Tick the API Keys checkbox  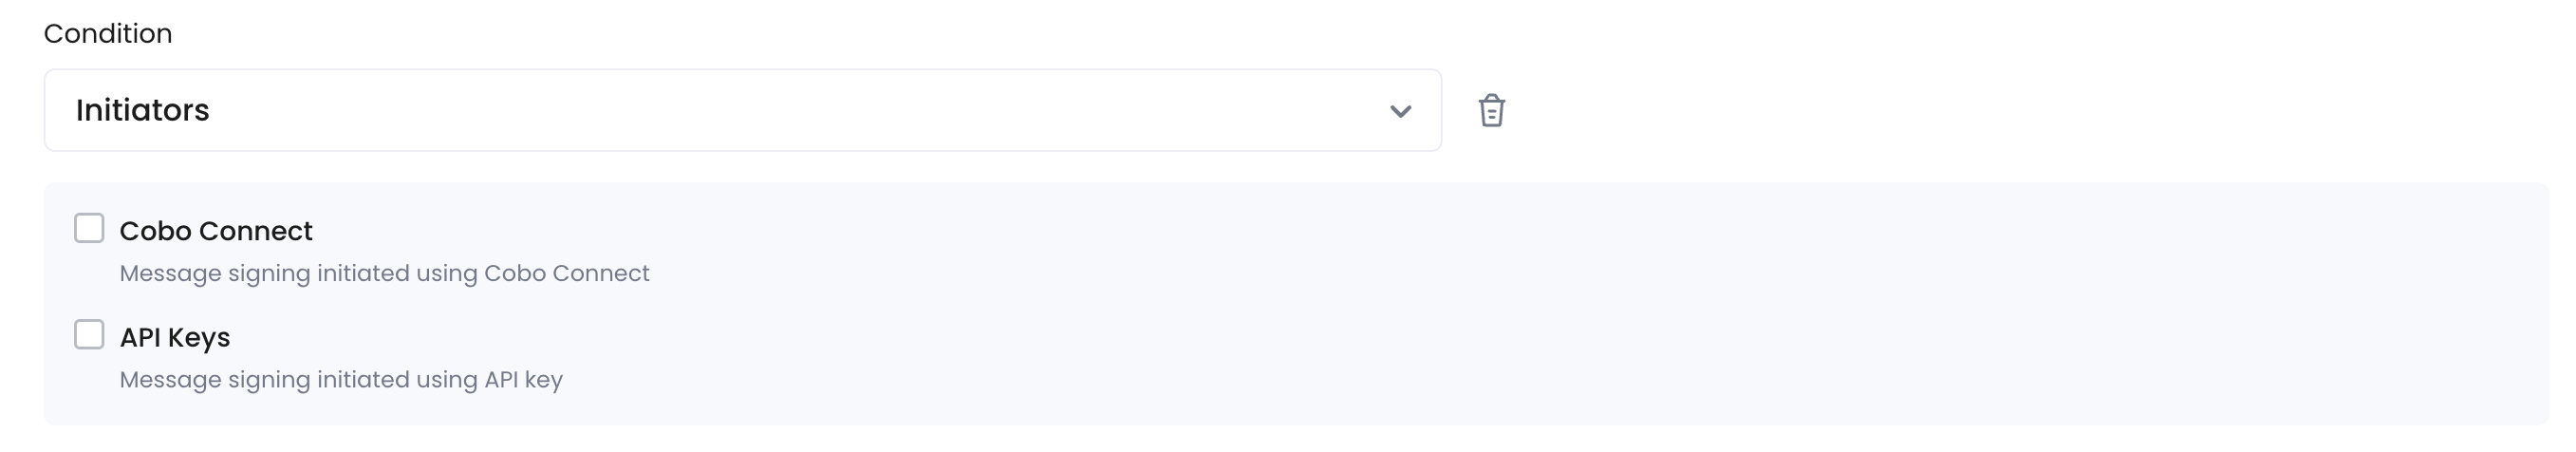click(89, 334)
